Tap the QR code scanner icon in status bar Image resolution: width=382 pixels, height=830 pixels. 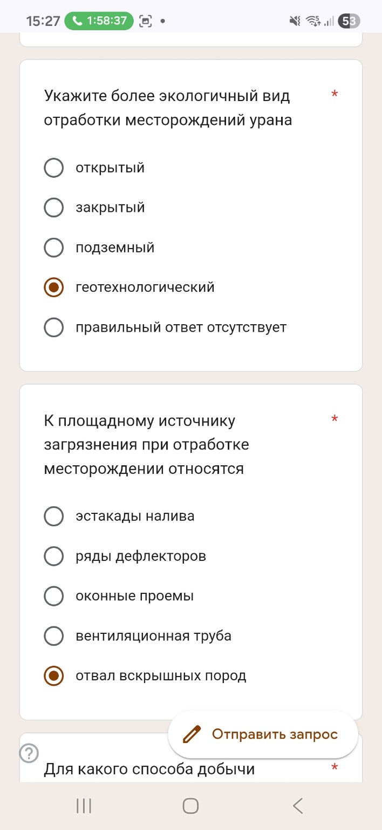point(145,21)
